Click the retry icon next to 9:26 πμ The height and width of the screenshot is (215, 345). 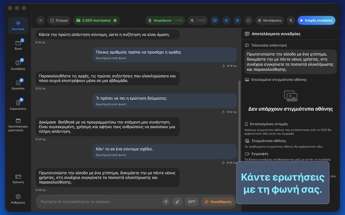pos(223,163)
